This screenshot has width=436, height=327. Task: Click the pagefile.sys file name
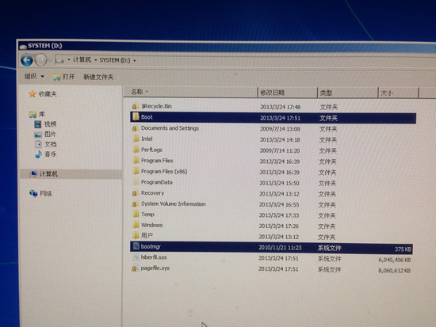pyautogui.click(x=155, y=268)
